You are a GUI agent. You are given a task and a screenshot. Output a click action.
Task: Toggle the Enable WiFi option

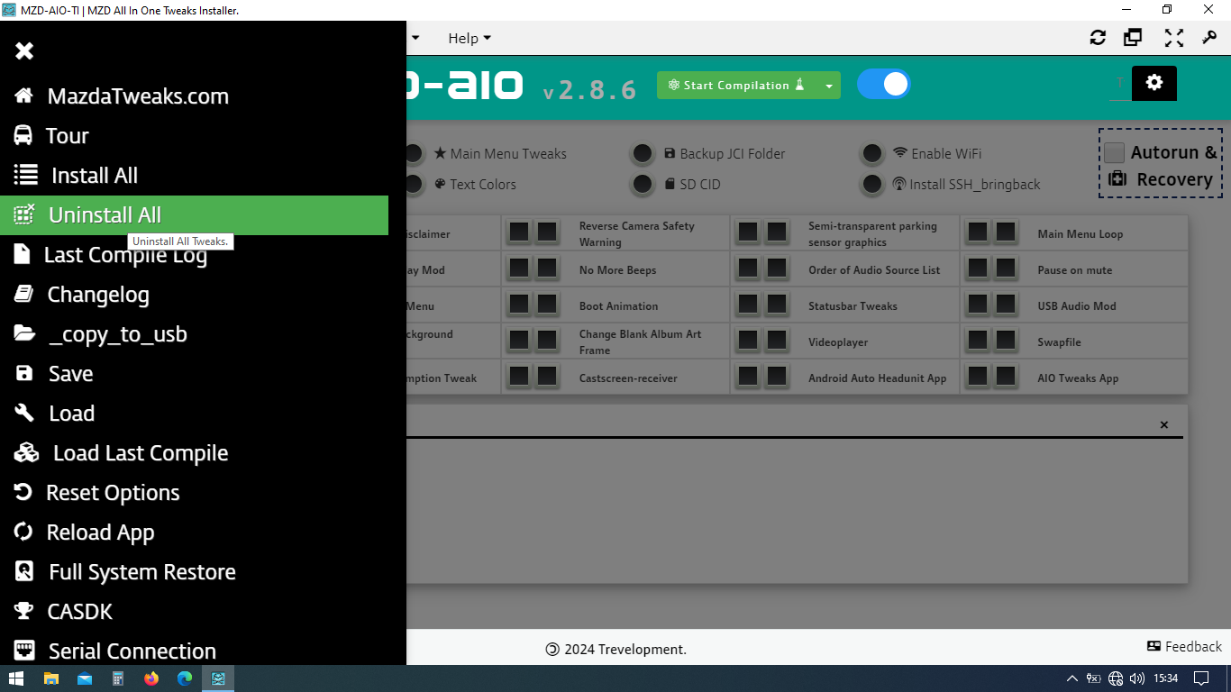[872, 154]
